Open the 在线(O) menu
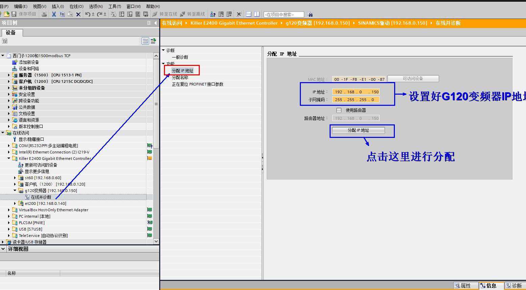Image resolution: width=526 pixels, height=290 pixels. (76, 6)
